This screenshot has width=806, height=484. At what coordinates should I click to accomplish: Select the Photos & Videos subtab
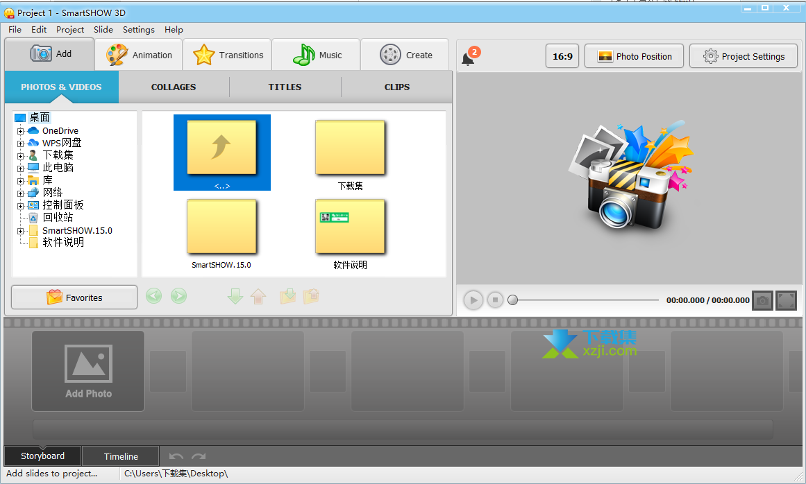[x=61, y=87]
